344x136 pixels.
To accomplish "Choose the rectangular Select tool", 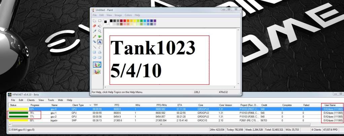I will pyautogui.click(x=100, y=20).
